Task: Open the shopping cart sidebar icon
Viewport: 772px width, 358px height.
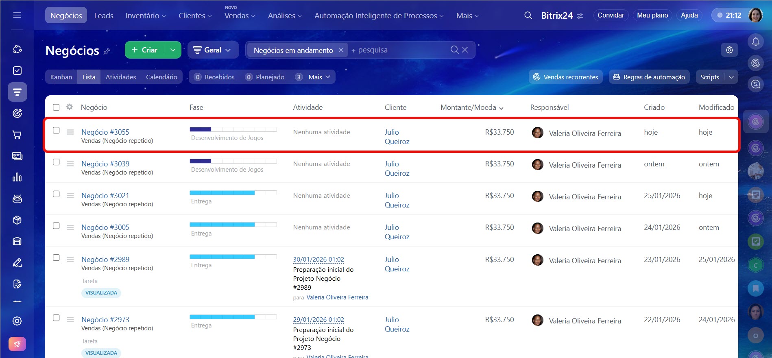Action: pyautogui.click(x=17, y=135)
